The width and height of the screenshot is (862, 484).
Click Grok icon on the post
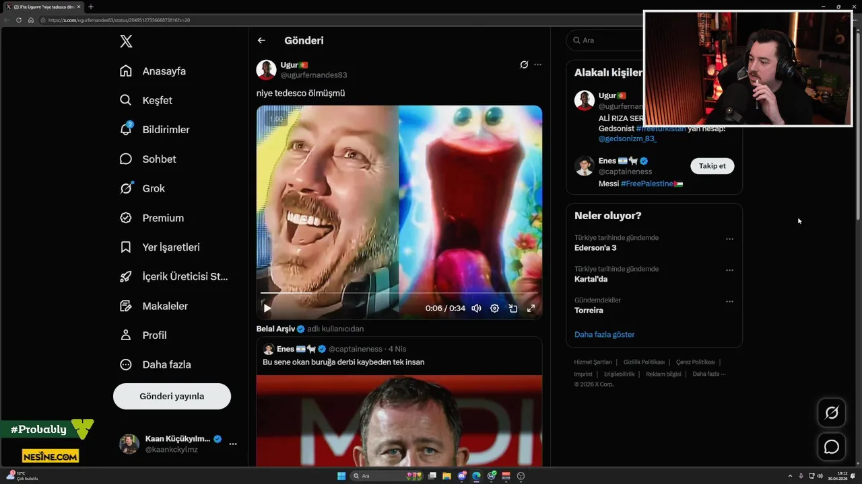pos(524,65)
